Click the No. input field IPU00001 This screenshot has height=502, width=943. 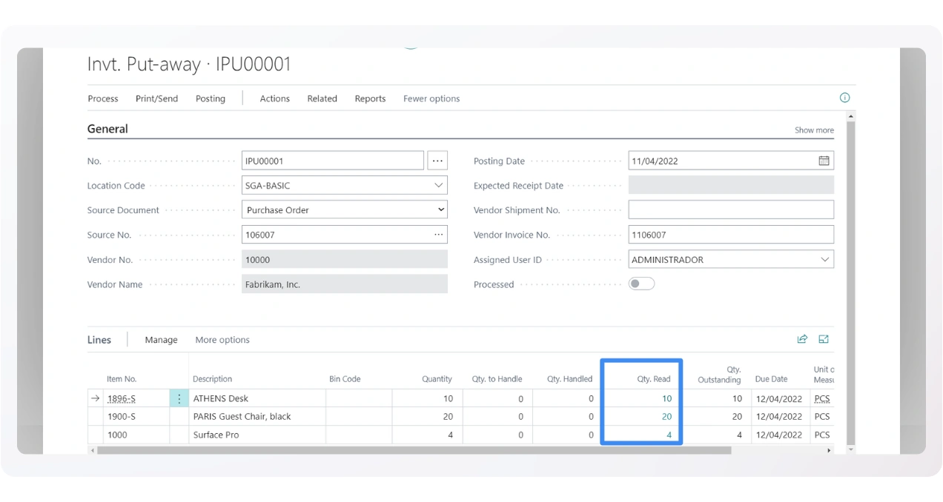tap(333, 161)
